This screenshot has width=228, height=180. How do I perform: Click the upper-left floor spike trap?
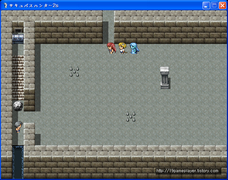point(74,71)
